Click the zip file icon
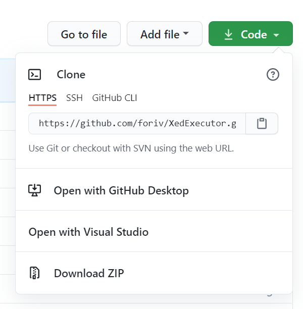 click(34, 273)
